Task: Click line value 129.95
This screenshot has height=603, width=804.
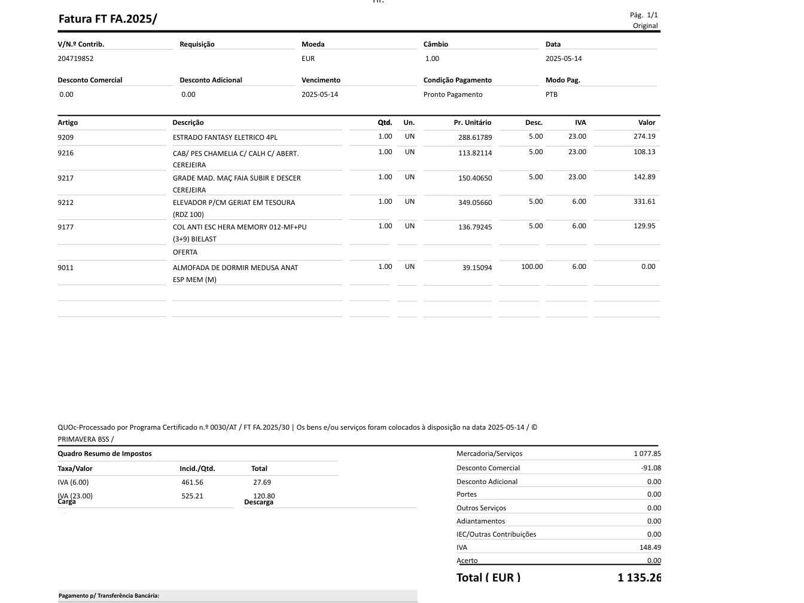Action: click(x=644, y=226)
